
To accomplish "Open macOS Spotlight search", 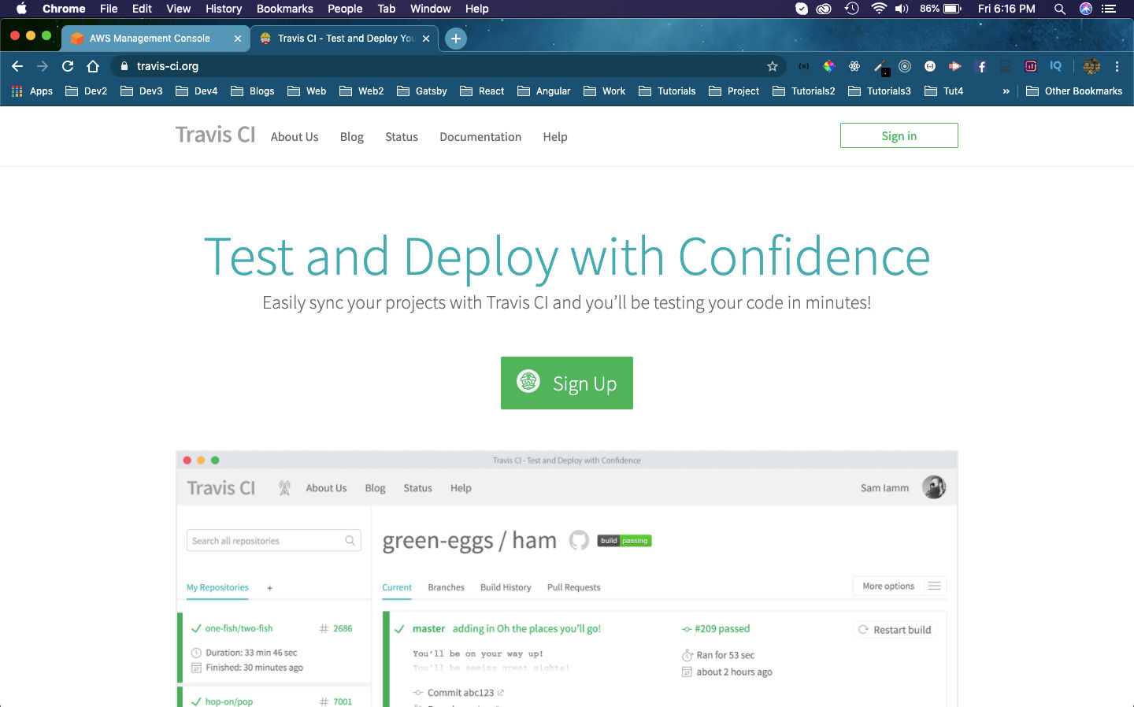I will 1060,9.
